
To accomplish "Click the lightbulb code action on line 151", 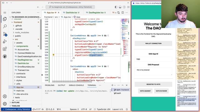I will (x=53, y=55).
